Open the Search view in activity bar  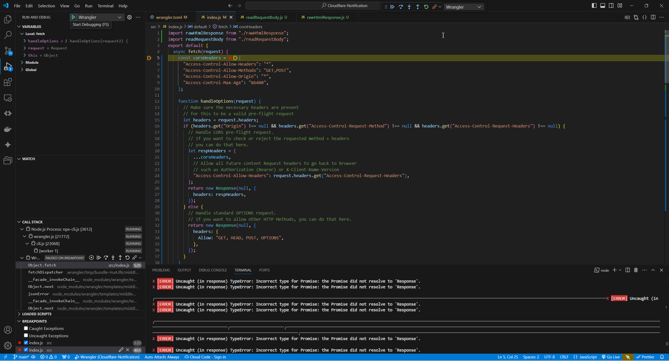click(x=8, y=35)
